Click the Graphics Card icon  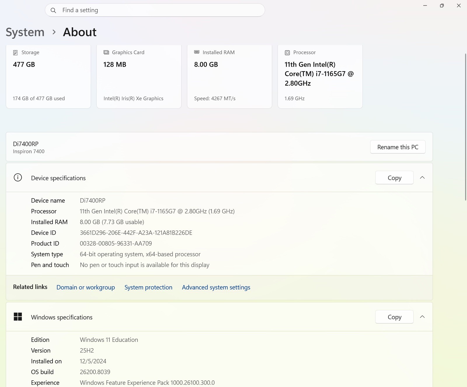(x=106, y=52)
